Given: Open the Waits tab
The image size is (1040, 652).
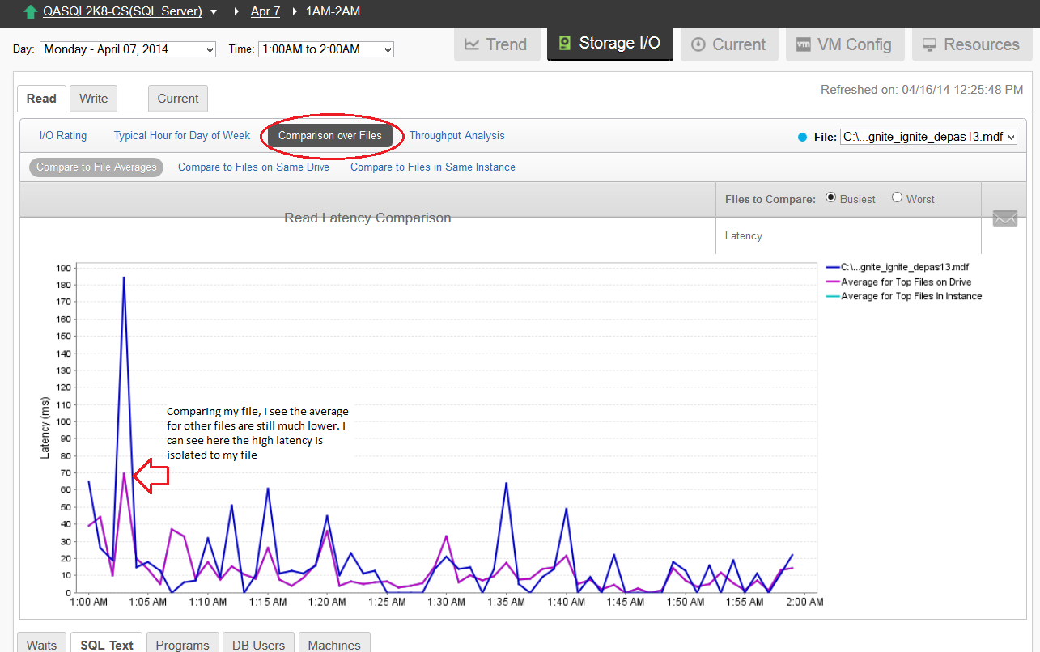Looking at the screenshot, I should point(41,644).
